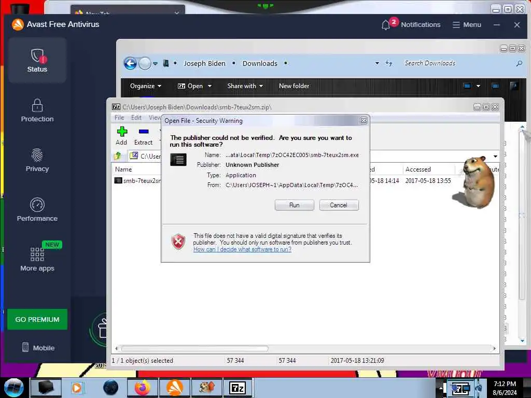Image resolution: width=531 pixels, height=398 pixels.
Task: Open the Edit menu in 7-Zip
Action: pyautogui.click(x=136, y=118)
